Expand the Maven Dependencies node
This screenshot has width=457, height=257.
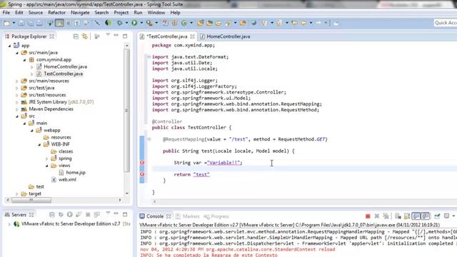[17, 109]
